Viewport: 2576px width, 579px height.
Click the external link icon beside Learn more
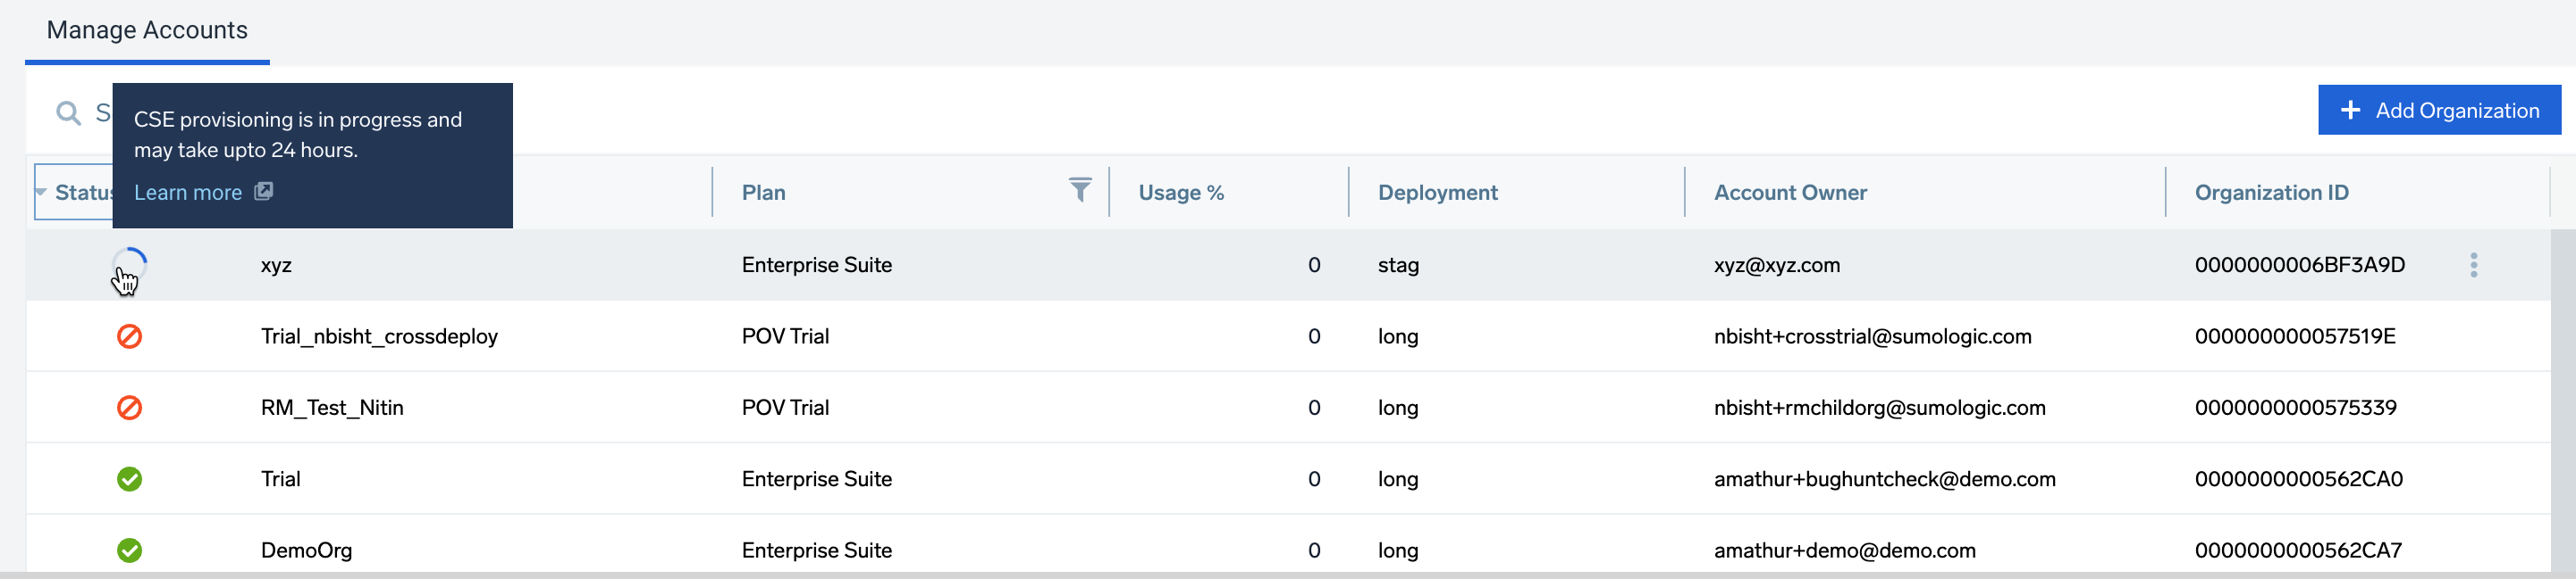pyautogui.click(x=263, y=191)
